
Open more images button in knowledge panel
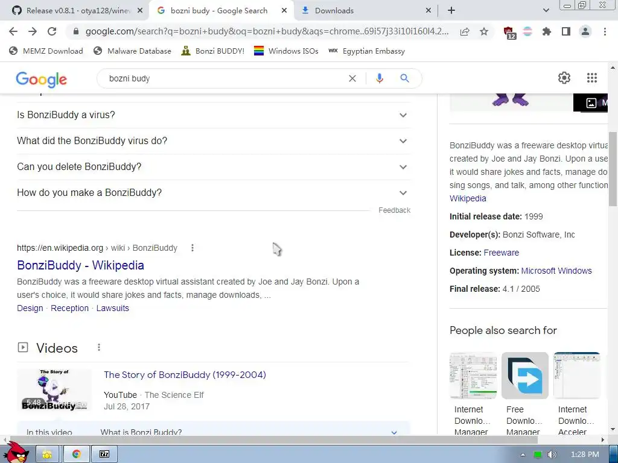point(591,102)
